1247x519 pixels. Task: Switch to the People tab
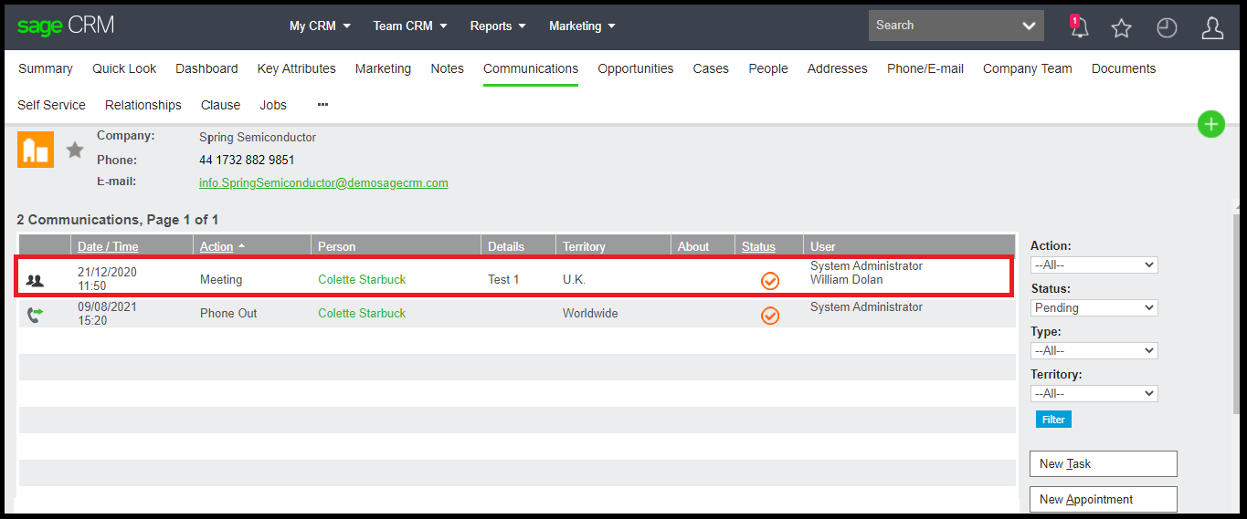coord(768,68)
